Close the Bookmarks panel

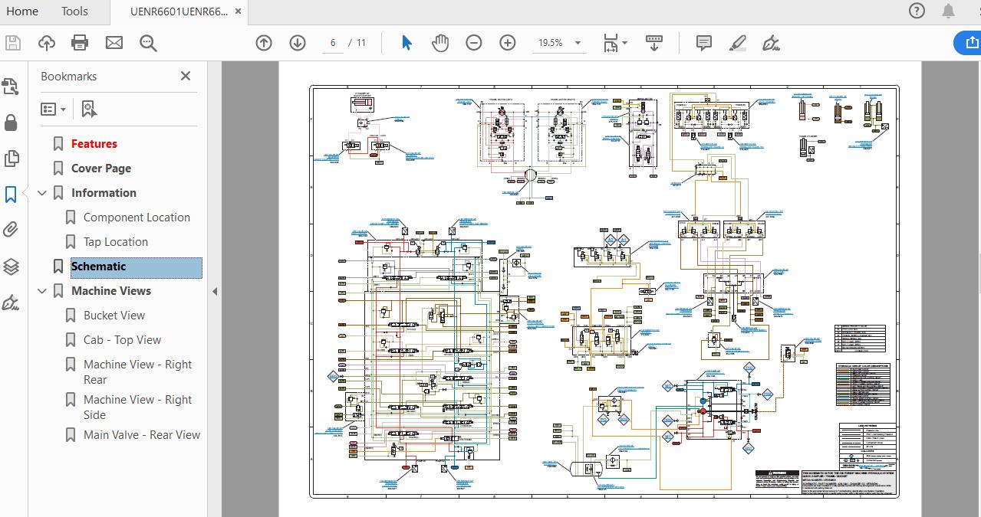186,76
